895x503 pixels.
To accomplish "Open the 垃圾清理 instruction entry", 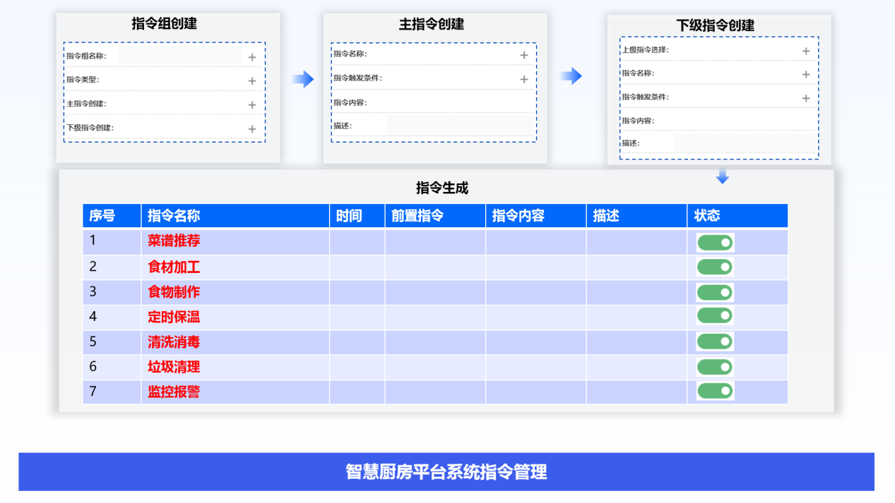I will (x=174, y=367).
